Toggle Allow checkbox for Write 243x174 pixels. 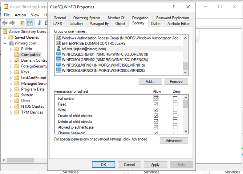click(156, 110)
